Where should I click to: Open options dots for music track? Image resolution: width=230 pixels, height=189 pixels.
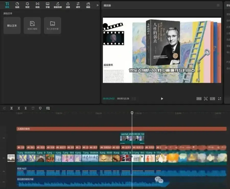pos(4,182)
